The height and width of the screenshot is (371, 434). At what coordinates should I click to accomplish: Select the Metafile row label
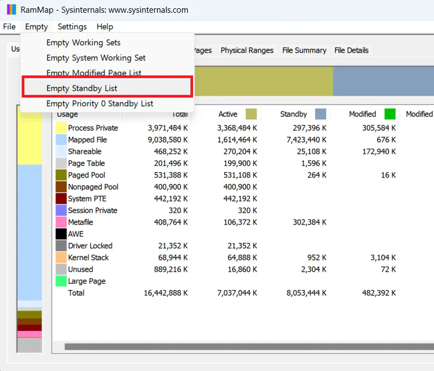[x=80, y=222]
